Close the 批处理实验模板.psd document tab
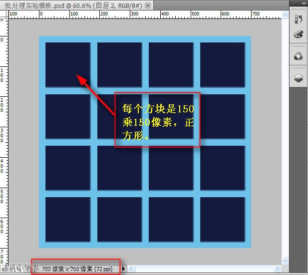This screenshot has height=275, width=308. tap(148, 4)
